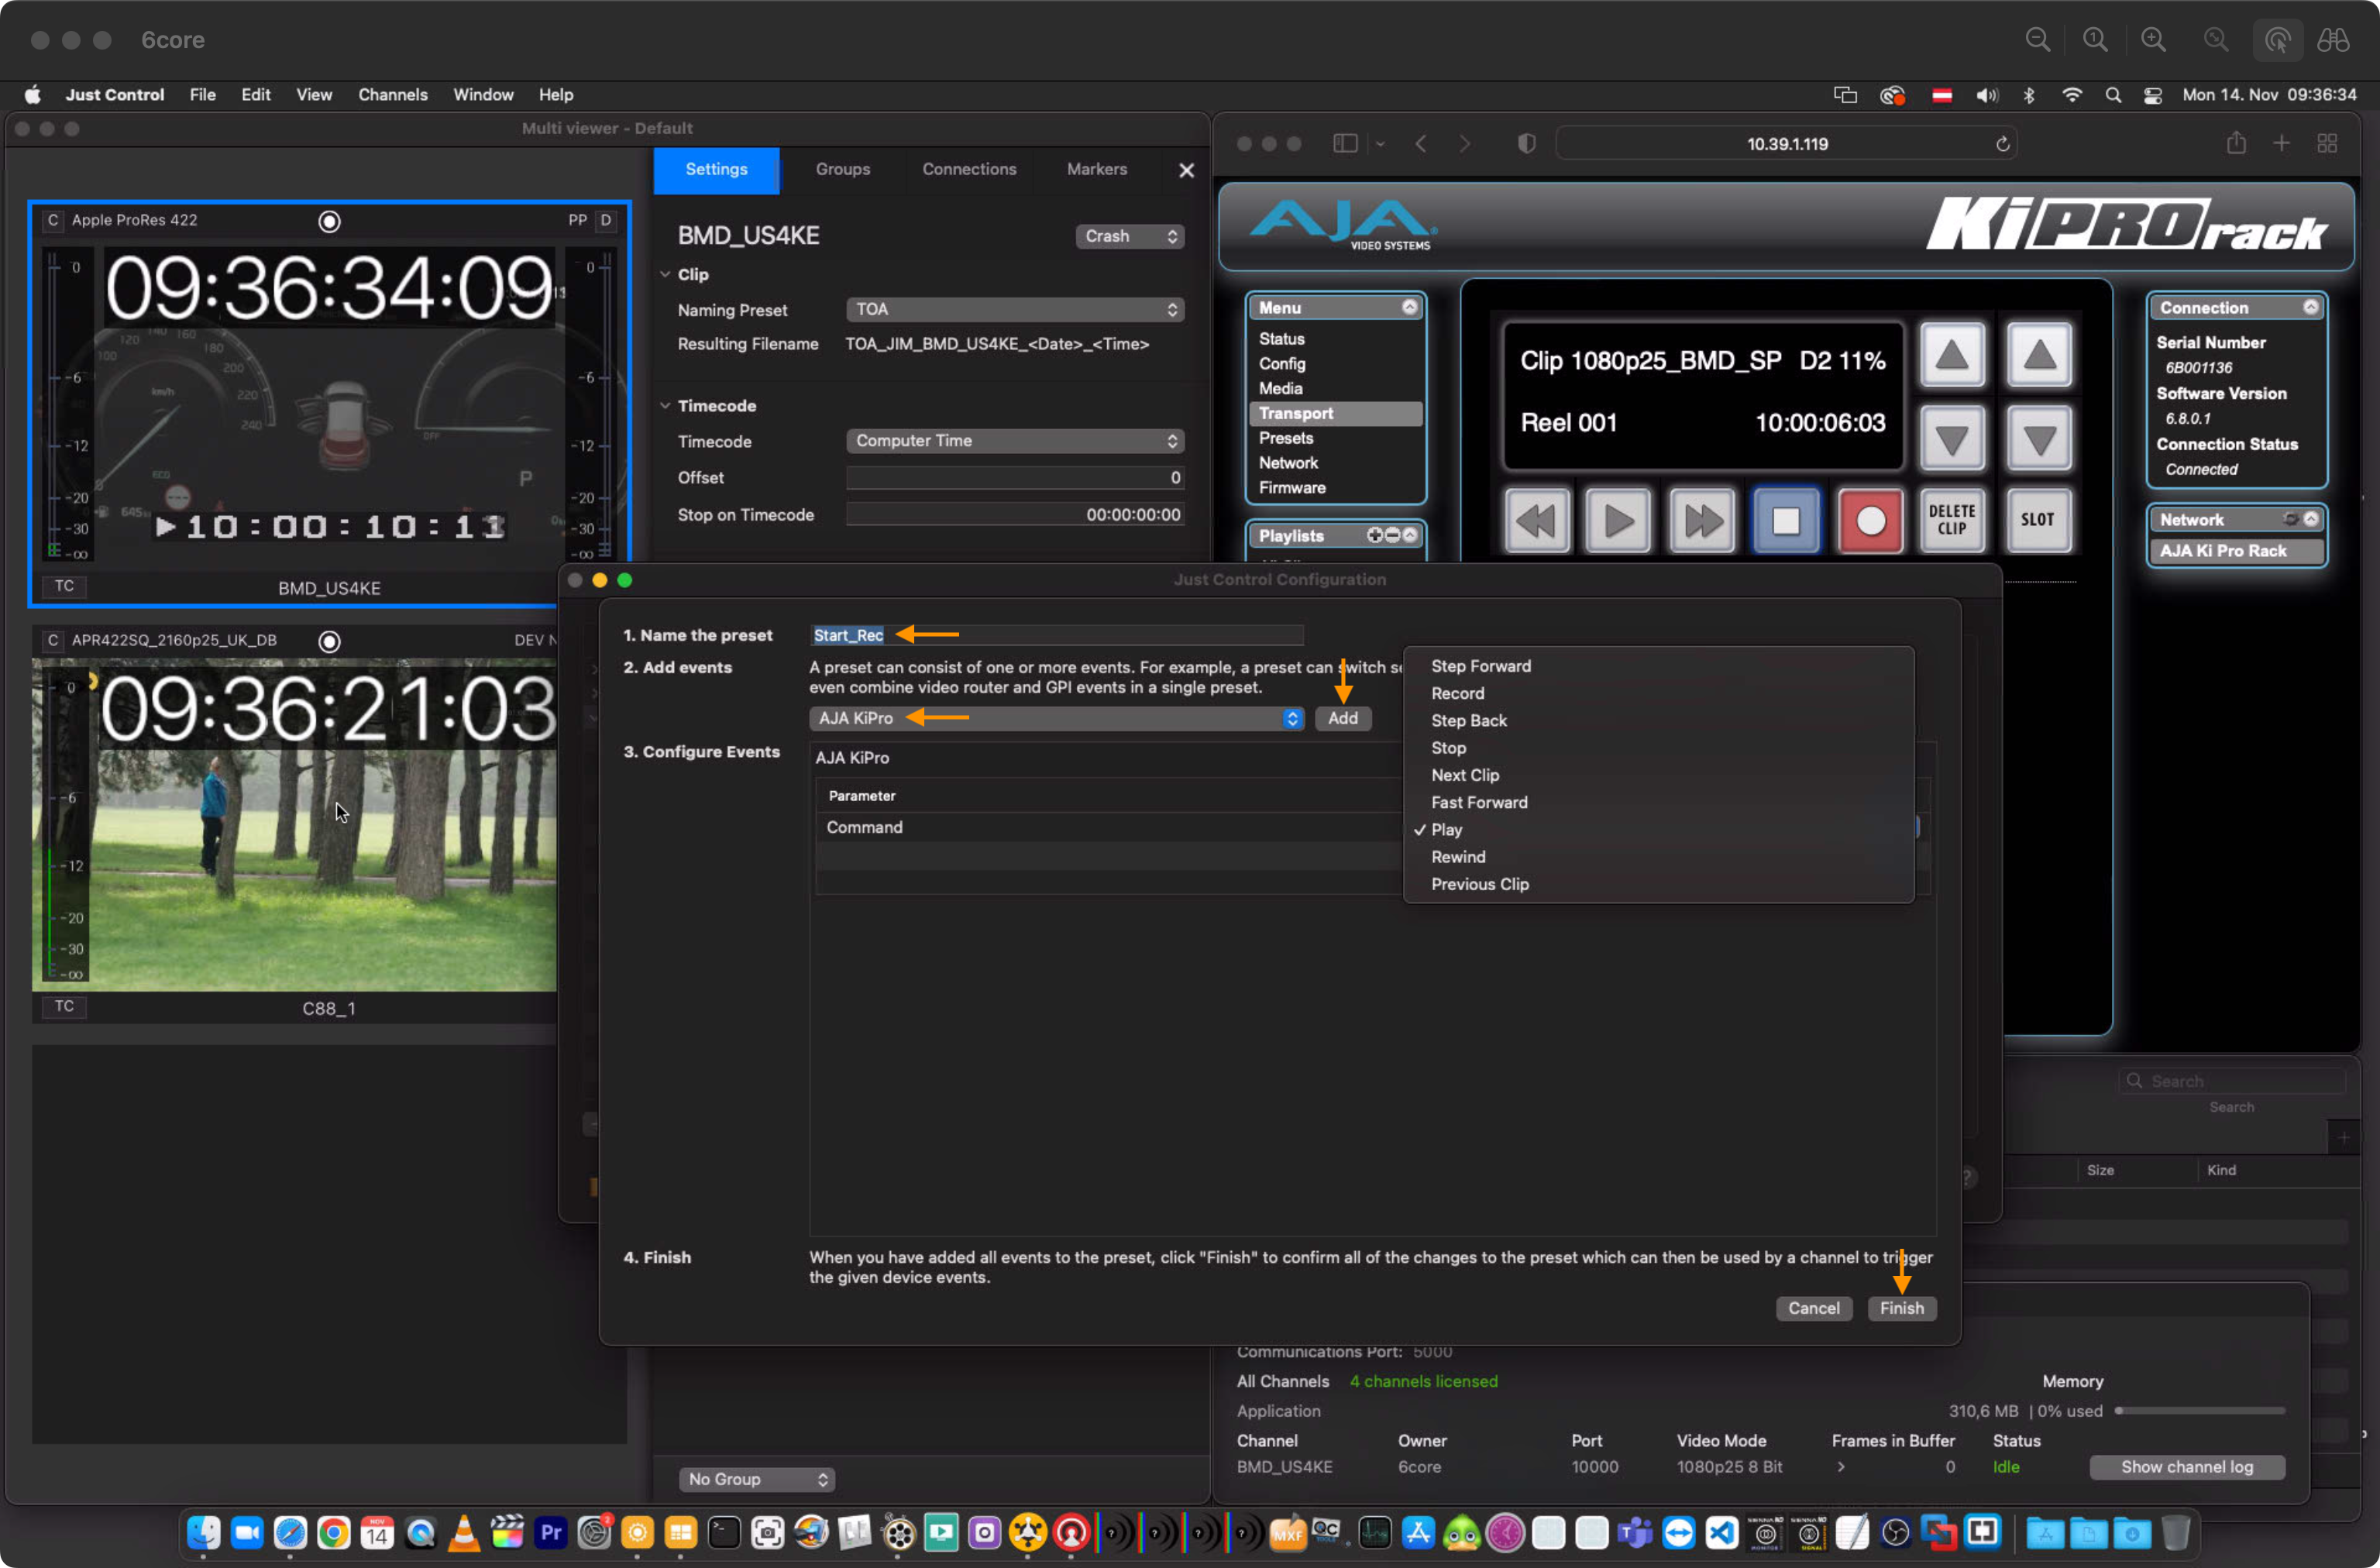Click the D badge on Apple ProRes viewer
The width and height of the screenshot is (2380, 1568).
[605, 220]
